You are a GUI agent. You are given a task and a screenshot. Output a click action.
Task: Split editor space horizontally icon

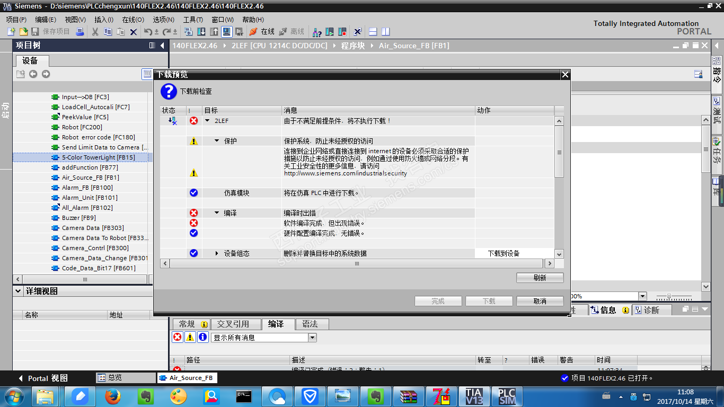click(373, 32)
